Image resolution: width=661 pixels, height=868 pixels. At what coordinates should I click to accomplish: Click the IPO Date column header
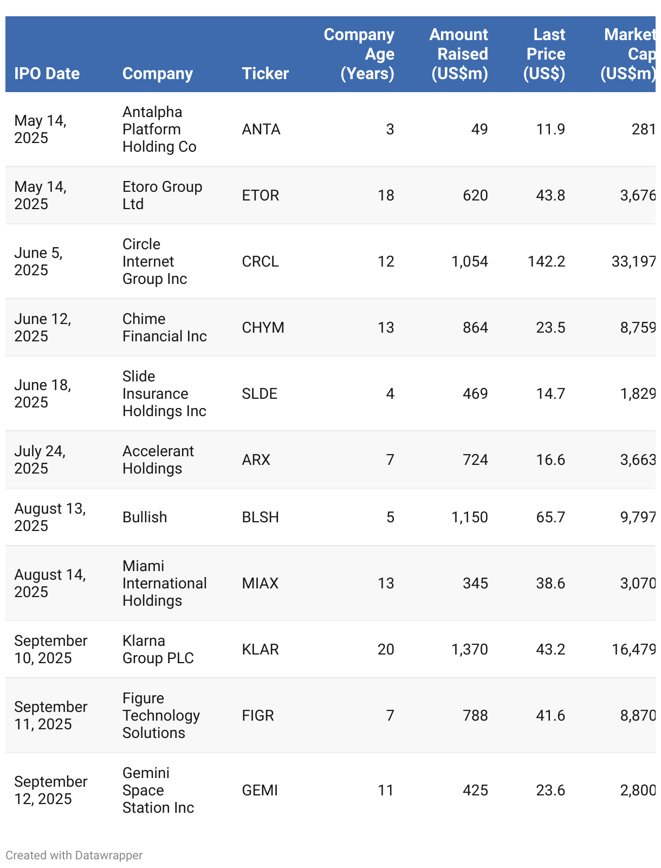47,74
